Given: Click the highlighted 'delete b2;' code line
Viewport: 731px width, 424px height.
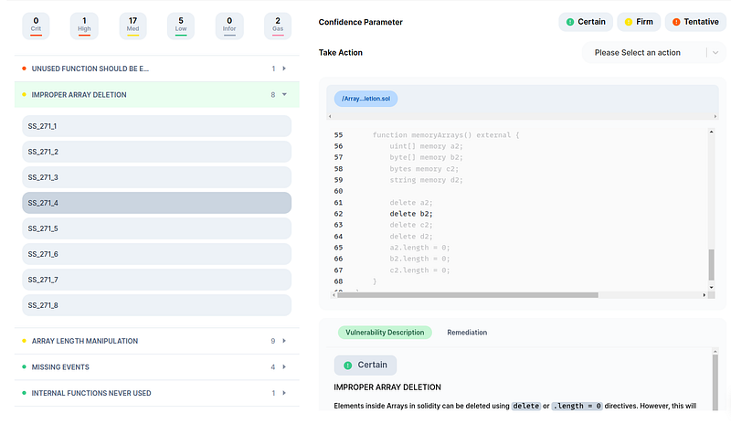Looking at the screenshot, I should pyautogui.click(x=411, y=214).
